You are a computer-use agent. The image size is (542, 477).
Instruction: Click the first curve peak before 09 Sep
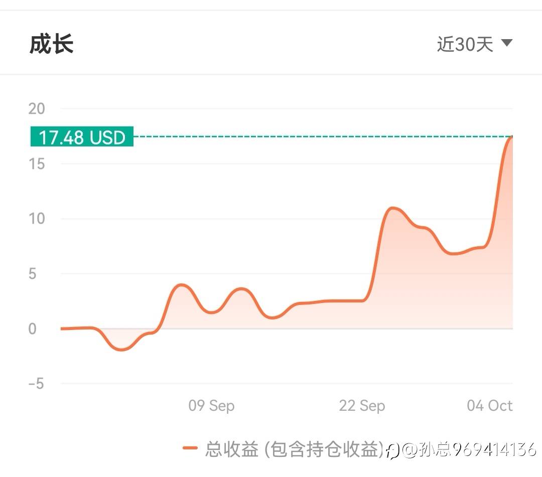(182, 285)
